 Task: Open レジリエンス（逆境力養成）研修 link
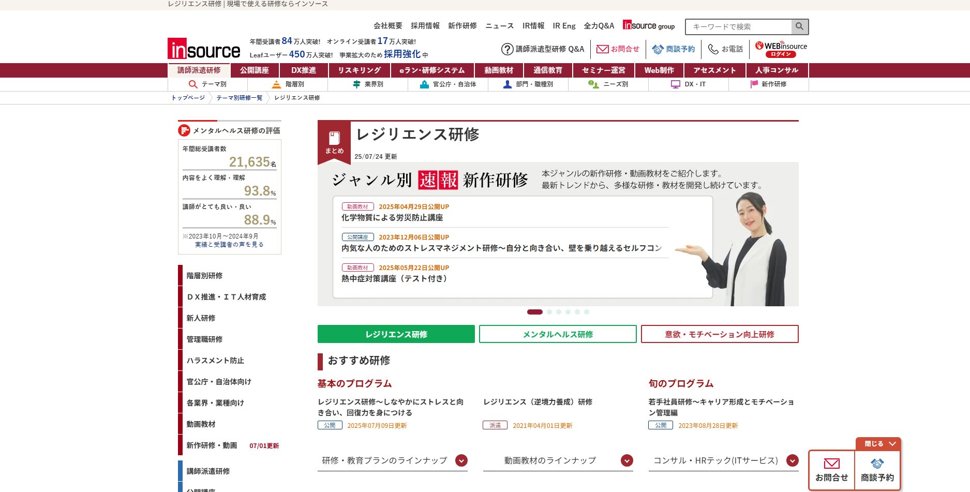(x=538, y=402)
